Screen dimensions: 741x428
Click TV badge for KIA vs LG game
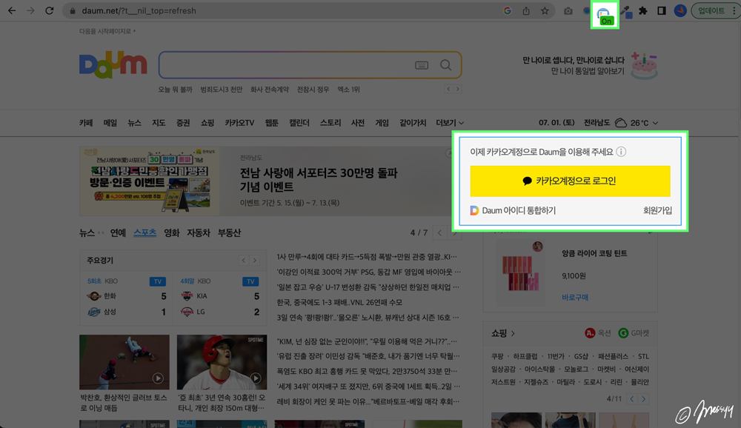coord(250,281)
